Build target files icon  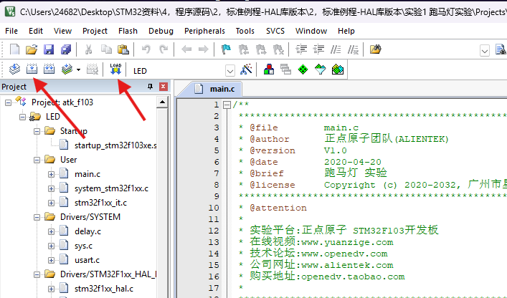[x=32, y=69]
